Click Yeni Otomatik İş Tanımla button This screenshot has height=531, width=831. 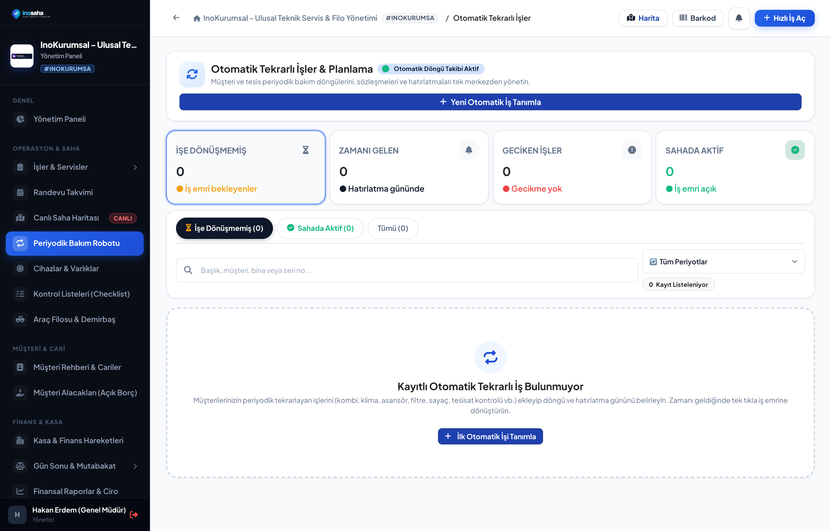pos(490,102)
